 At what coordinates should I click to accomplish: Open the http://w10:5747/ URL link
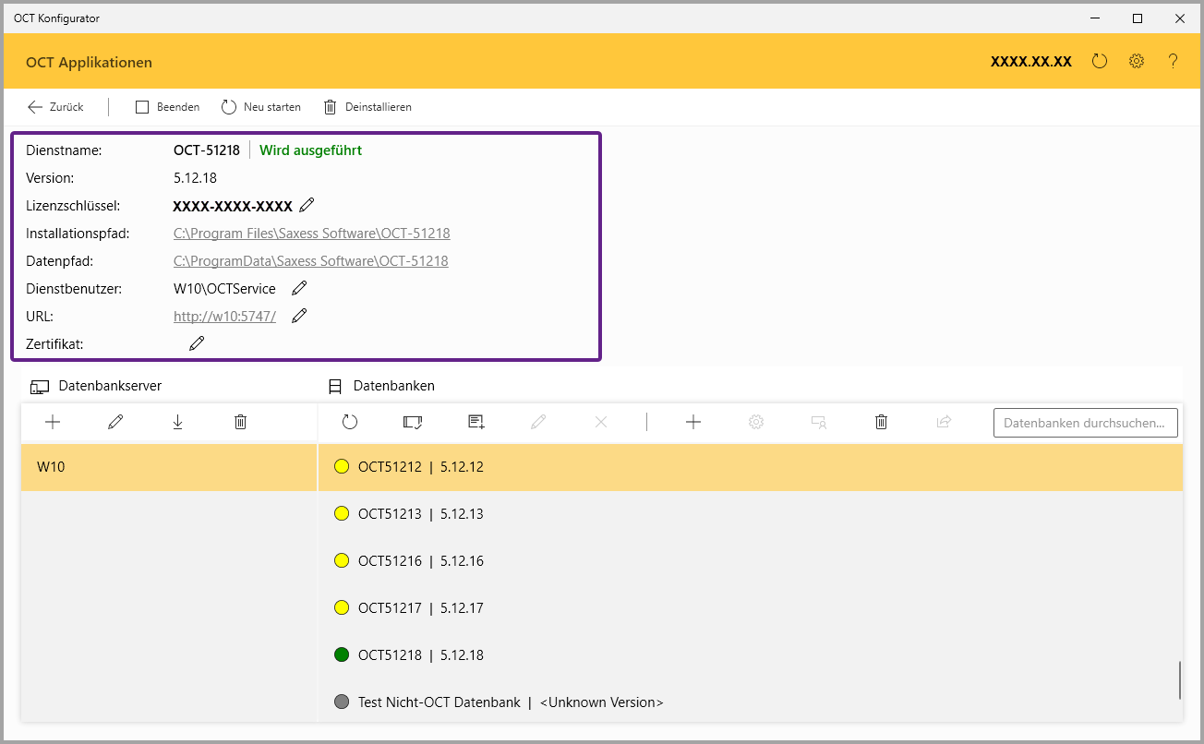pos(224,317)
